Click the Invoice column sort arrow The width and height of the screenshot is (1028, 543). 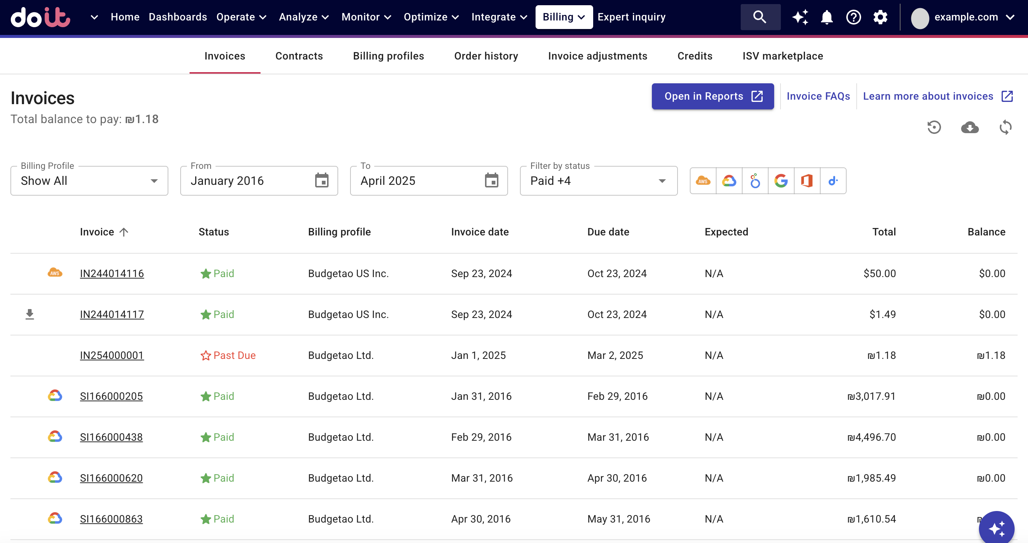tap(124, 232)
